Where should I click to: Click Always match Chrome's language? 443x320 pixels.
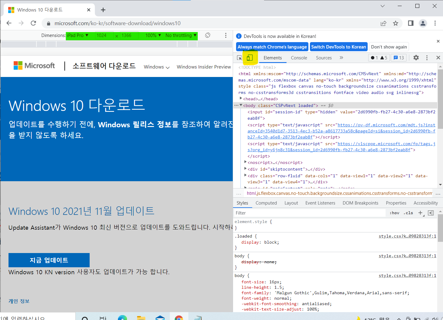[x=272, y=47]
